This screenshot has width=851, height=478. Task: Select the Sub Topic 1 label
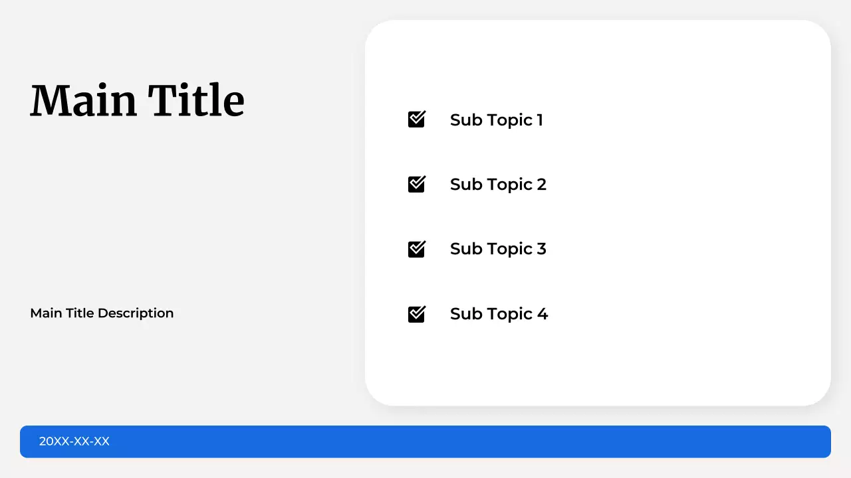[496, 120]
